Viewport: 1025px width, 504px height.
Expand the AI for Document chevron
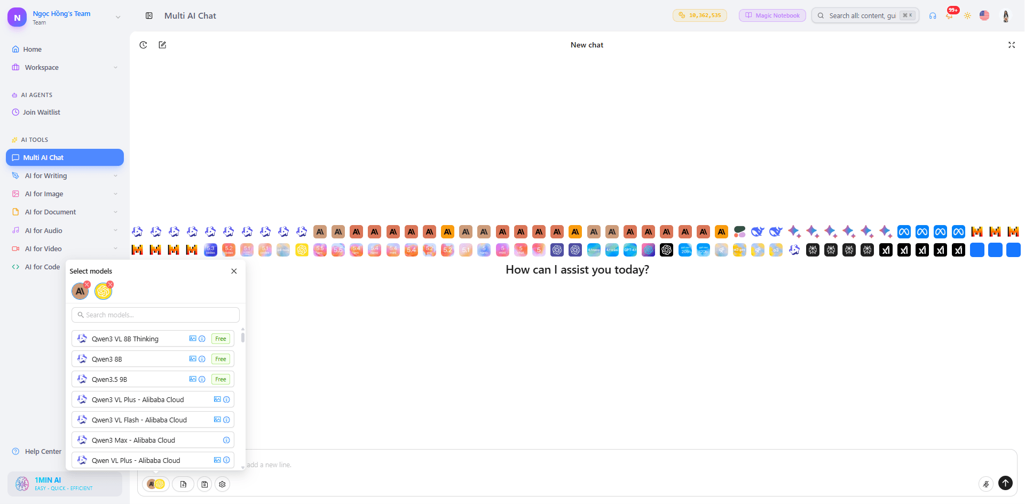115,212
